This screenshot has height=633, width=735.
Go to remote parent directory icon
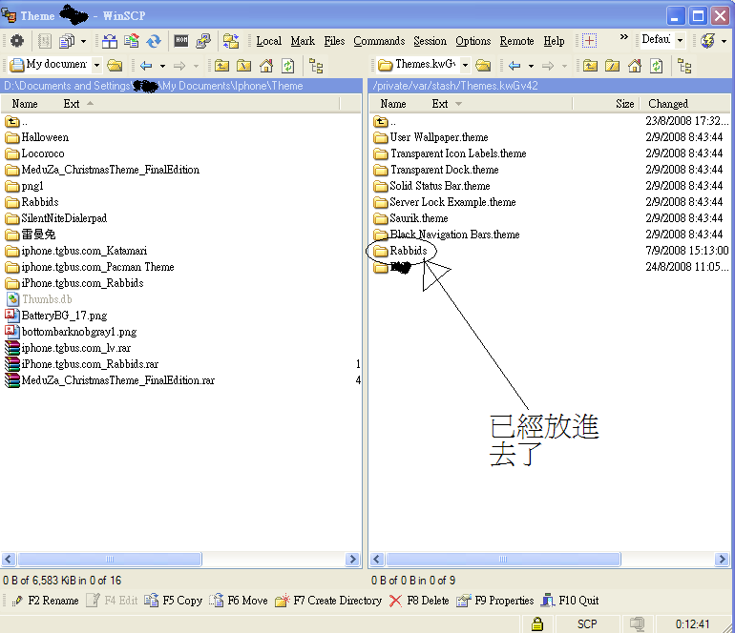590,66
